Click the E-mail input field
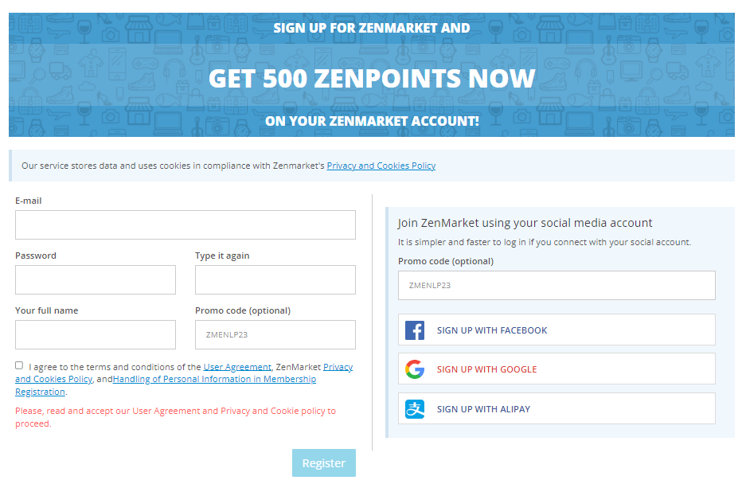742x480 pixels. click(185, 224)
